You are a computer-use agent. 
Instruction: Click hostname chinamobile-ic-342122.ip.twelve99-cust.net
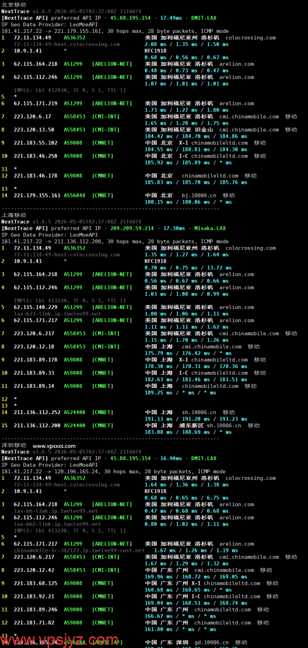[79, 551]
